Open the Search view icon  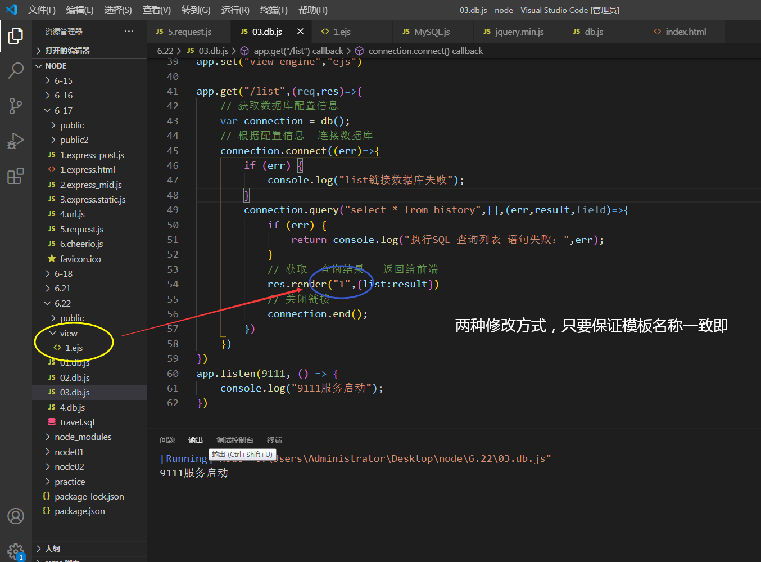(x=15, y=71)
